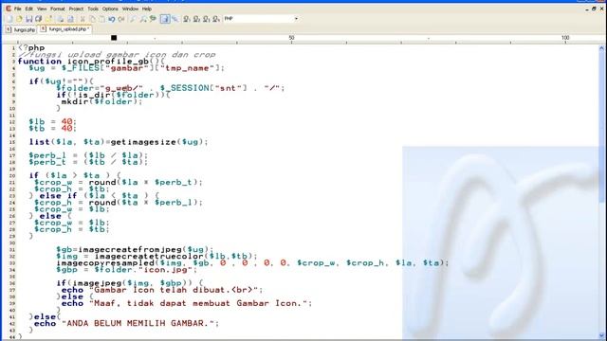Click 'imagecreatetruecolor($lb,$tb)' on line 32
Screen dimensions: 607x341
point(173,256)
